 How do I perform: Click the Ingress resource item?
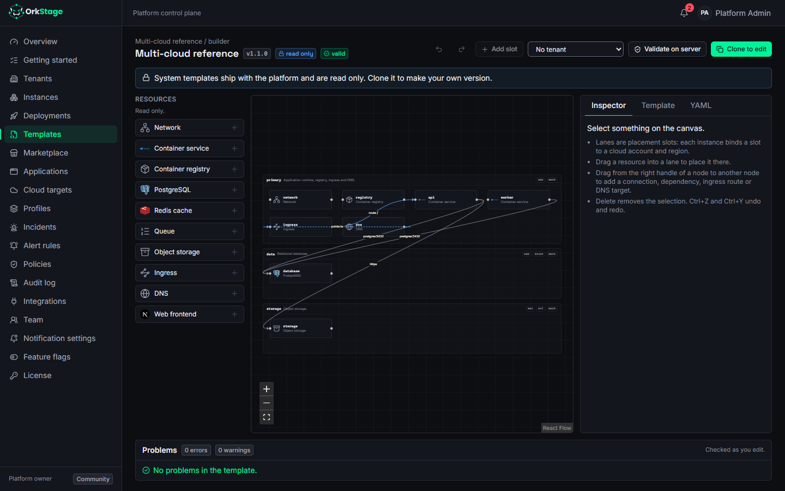[x=190, y=273]
